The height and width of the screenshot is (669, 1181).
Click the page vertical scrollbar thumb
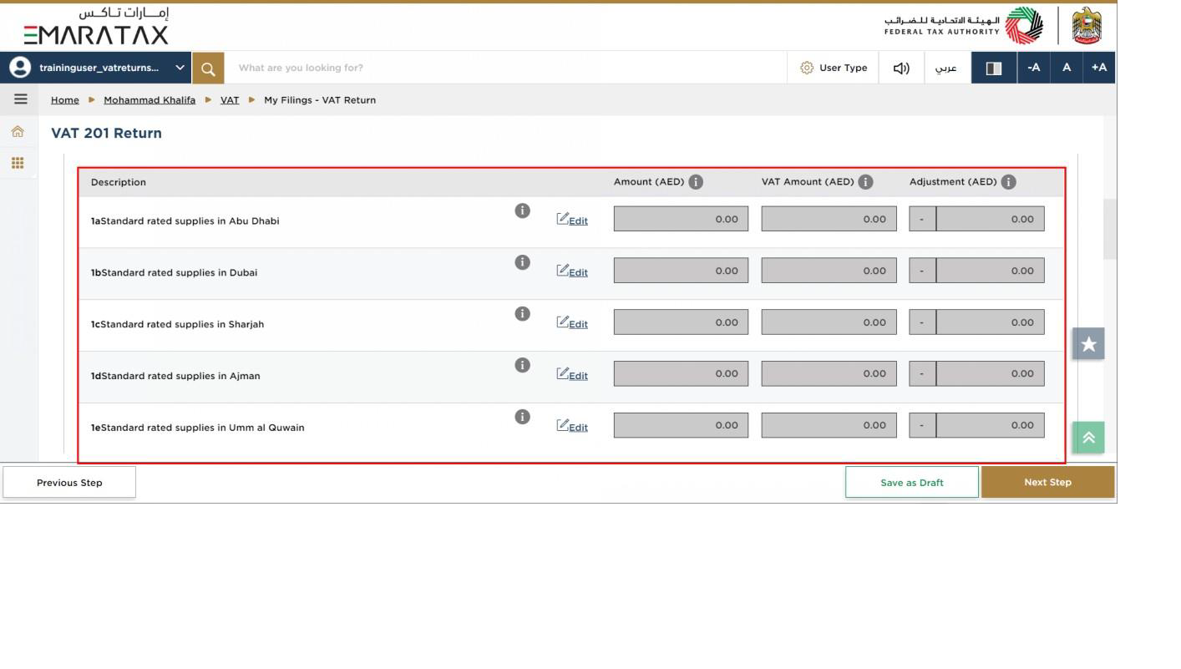coord(1110,229)
